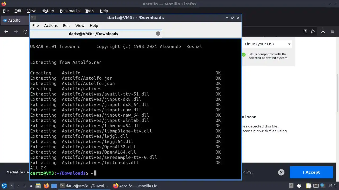The height and width of the screenshot is (190, 339).
Task: Switch to workspace 4
Action: [31, 186]
